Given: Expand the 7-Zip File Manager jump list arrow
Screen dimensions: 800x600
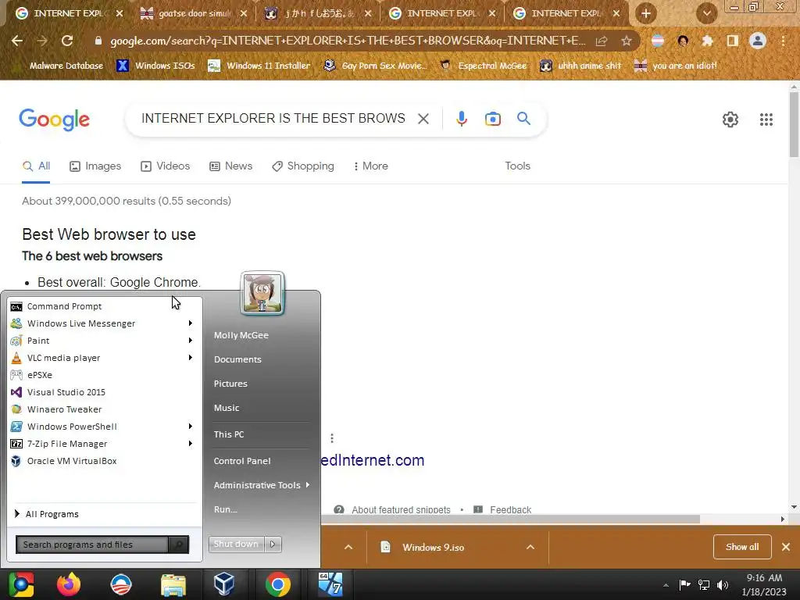Looking at the screenshot, I should click(191, 444).
